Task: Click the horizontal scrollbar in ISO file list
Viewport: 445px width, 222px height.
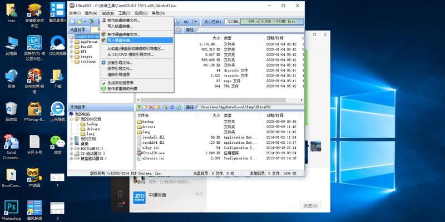Action: coord(213,100)
